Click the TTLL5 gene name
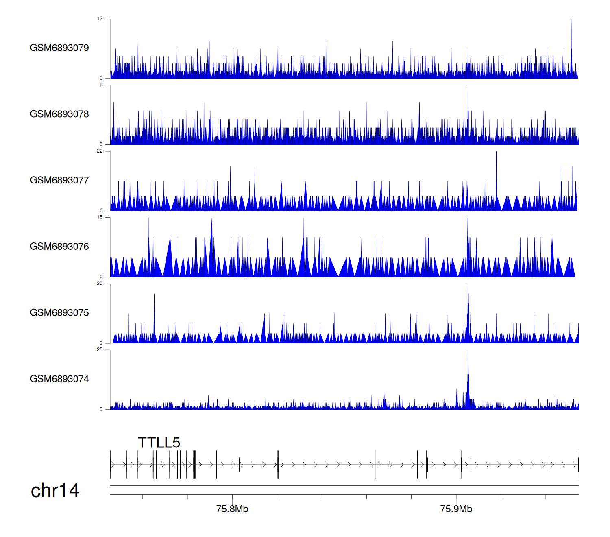Viewport: 610px width, 537px height. click(x=159, y=443)
